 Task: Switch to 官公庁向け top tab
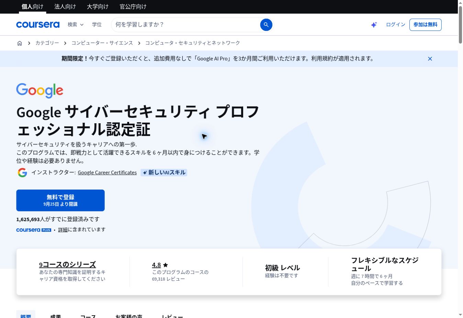coord(133,7)
